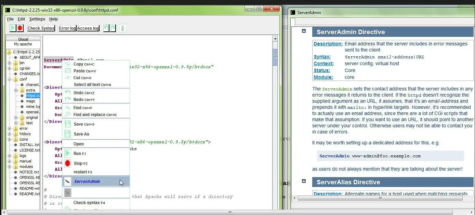
Task: Jump to top arrow beside ServerAdmin Directive heading
Action: tap(304, 31)
